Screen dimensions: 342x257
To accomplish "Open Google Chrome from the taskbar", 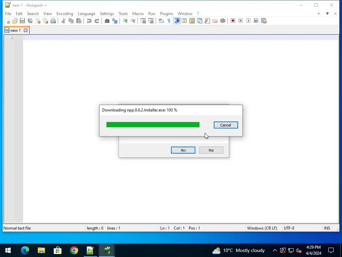I will (74, 250).
